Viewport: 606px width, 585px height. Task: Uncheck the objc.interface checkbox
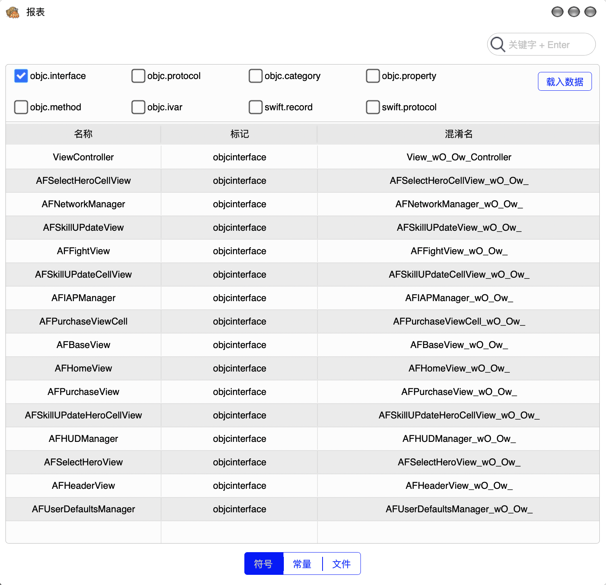[21, 76]
